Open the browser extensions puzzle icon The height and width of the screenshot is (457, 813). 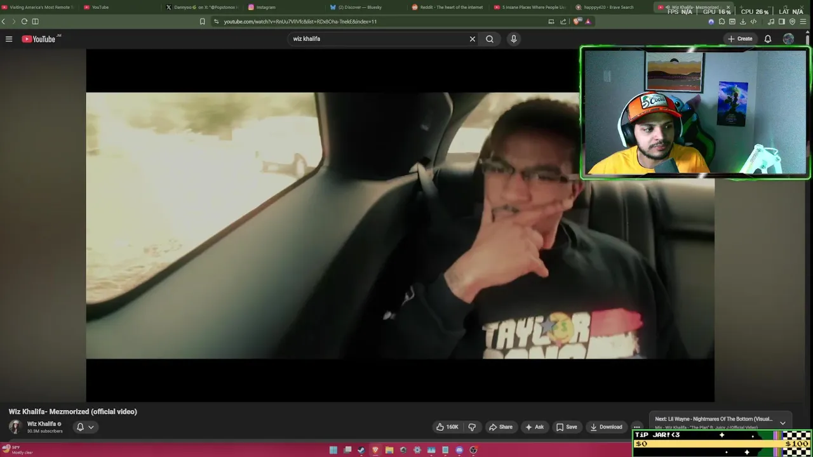(x=722, y=22)
